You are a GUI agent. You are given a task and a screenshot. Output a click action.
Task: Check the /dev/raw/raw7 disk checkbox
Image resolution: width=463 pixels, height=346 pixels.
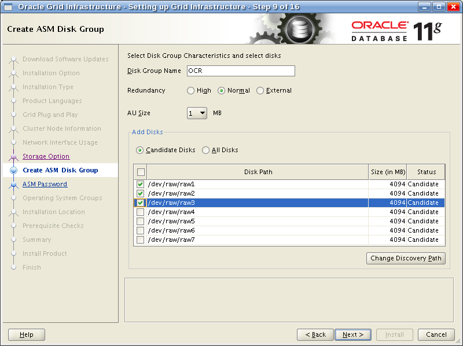140,240
